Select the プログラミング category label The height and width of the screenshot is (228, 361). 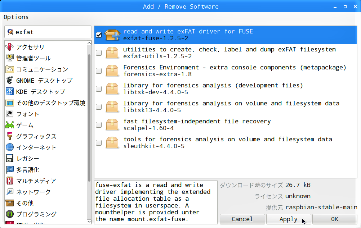36,214
